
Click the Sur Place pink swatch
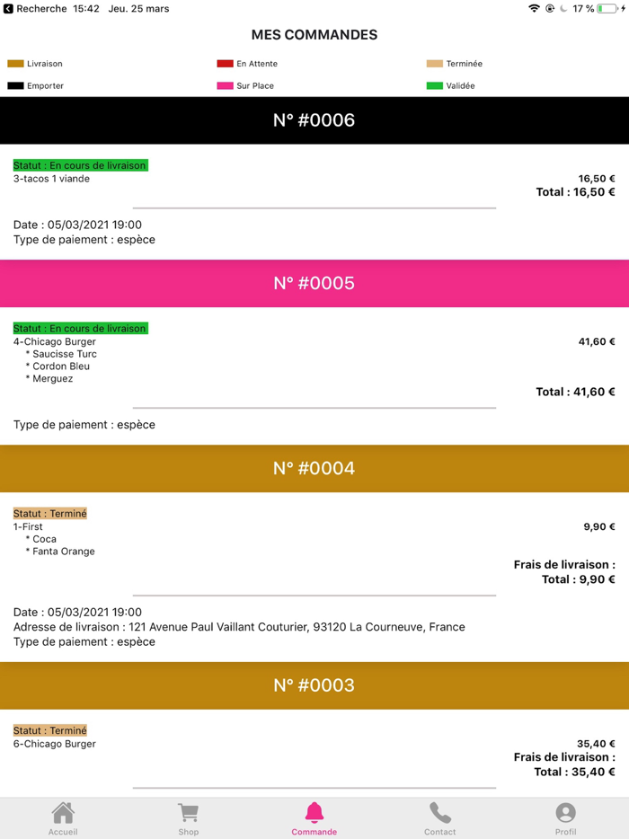(x=225, y=86)
